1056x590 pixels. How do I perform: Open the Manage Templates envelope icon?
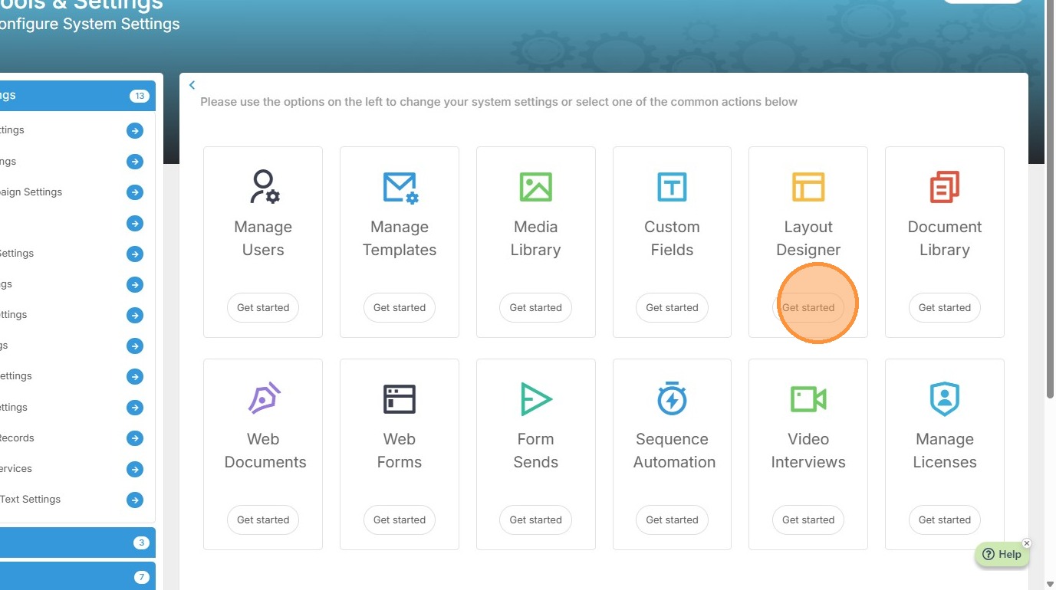click(400, 187)
